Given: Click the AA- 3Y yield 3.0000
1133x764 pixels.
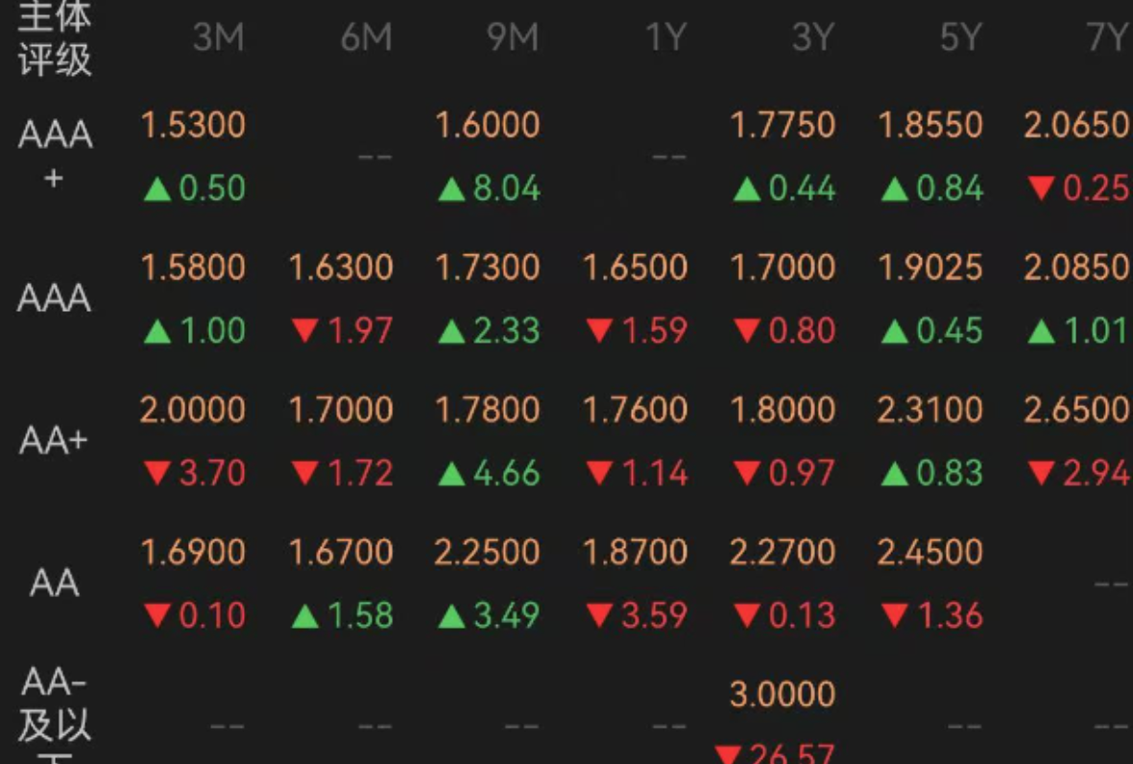Looking at the screenshot, I should (x=783, y=695).
